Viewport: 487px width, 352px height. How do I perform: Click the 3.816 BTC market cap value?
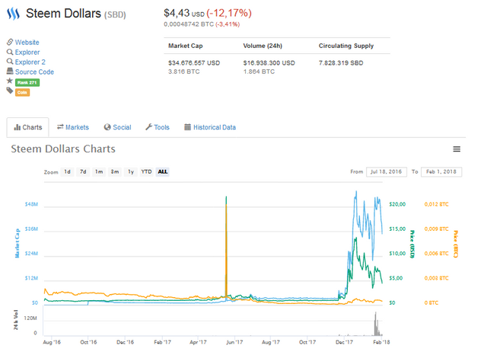click(184, 72)
